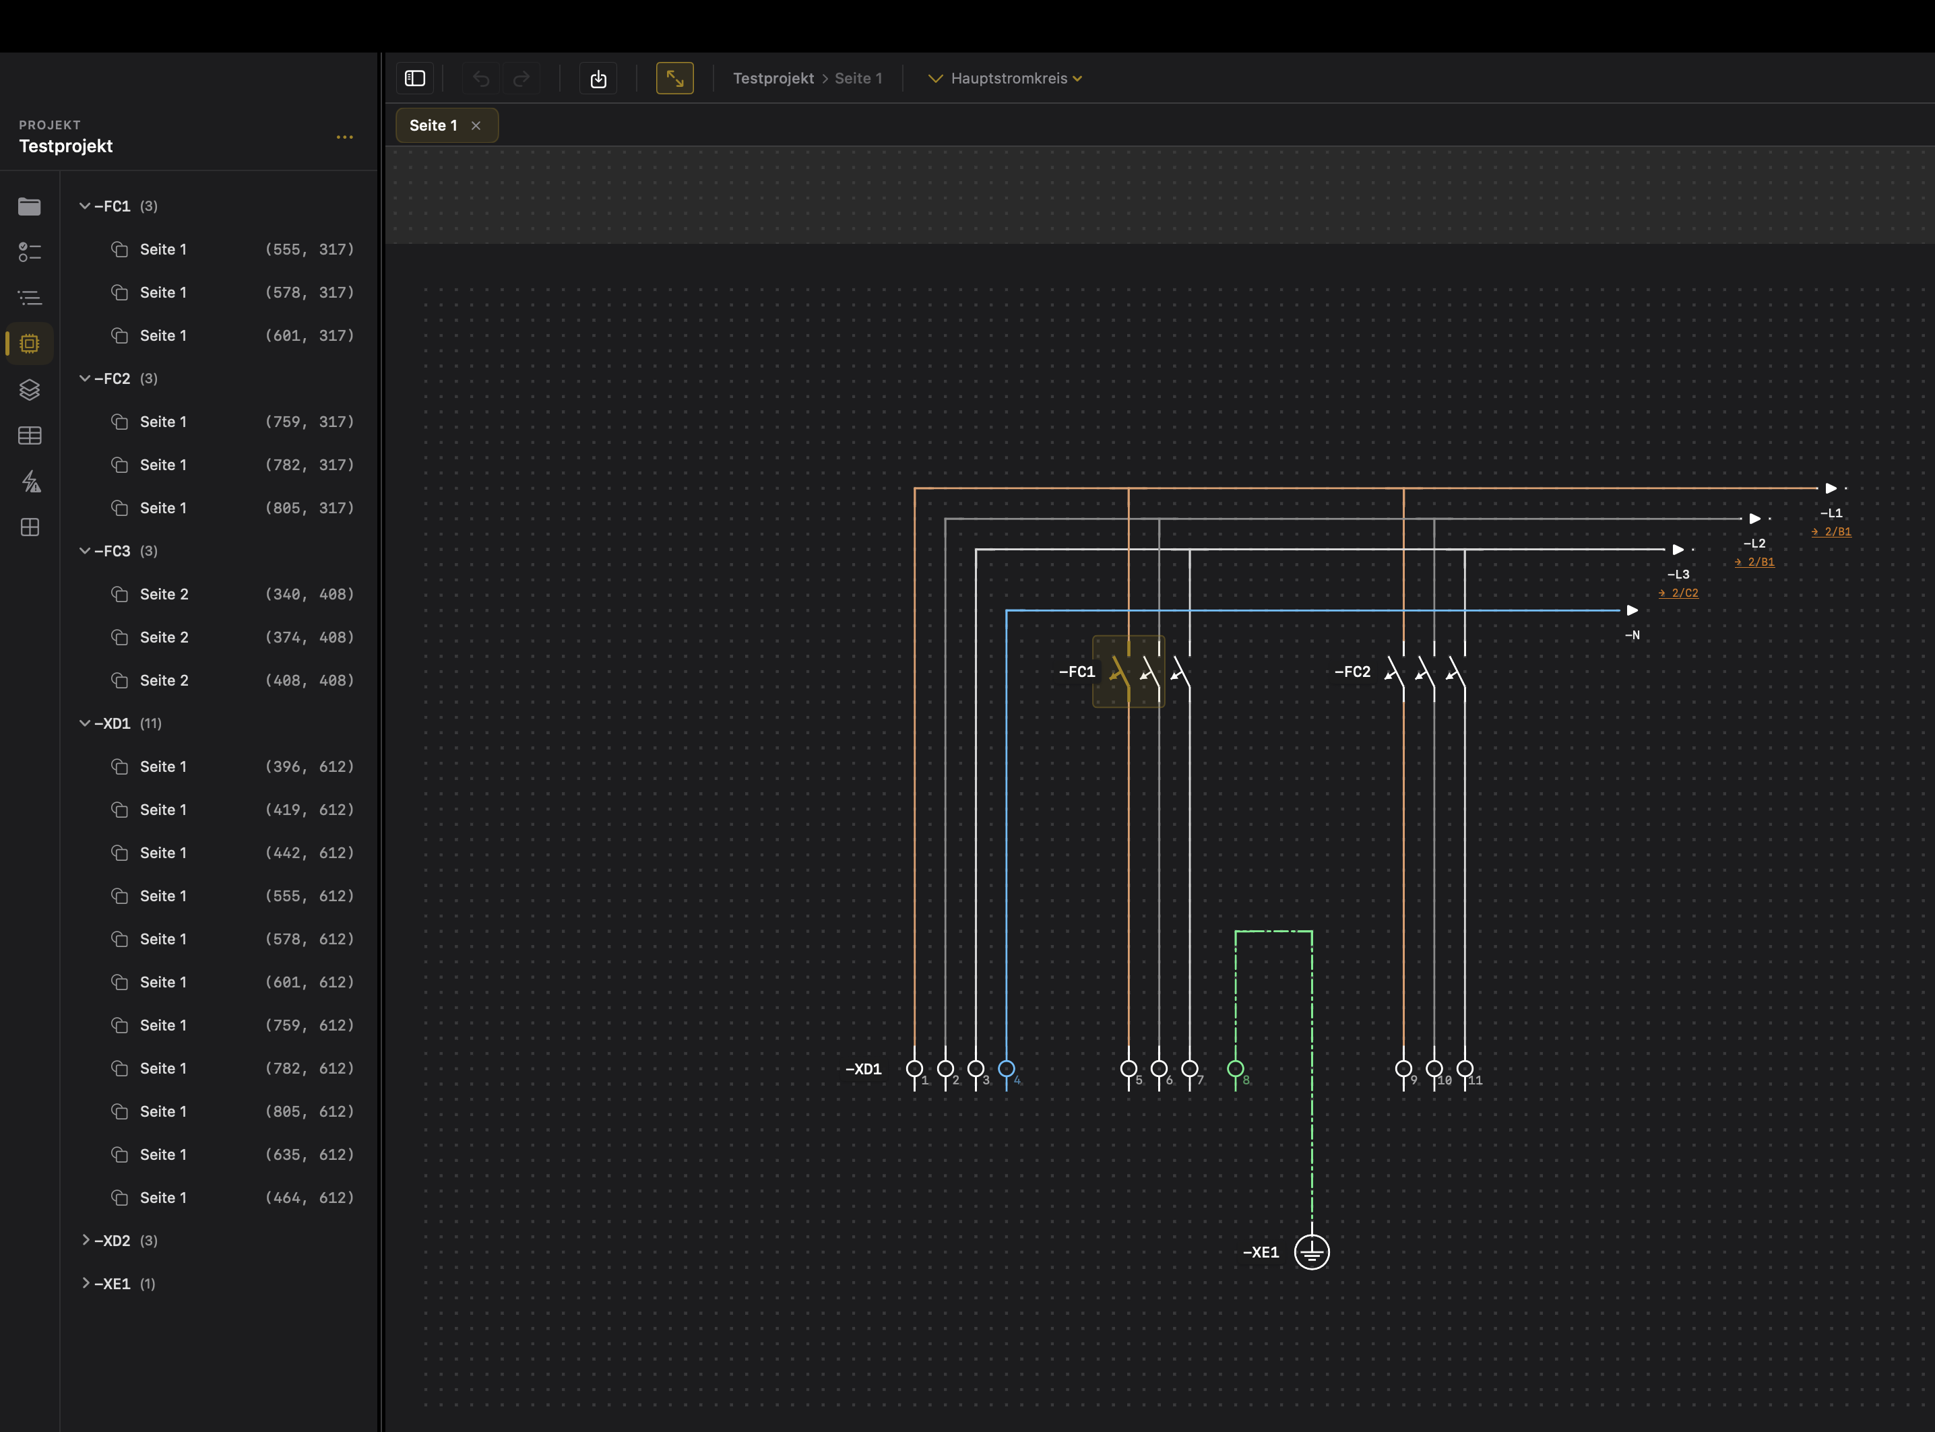Close the Seite 1 tab
Image resolution: width=1935 pixels, height=1432 pixels.
tap(476, 126)
